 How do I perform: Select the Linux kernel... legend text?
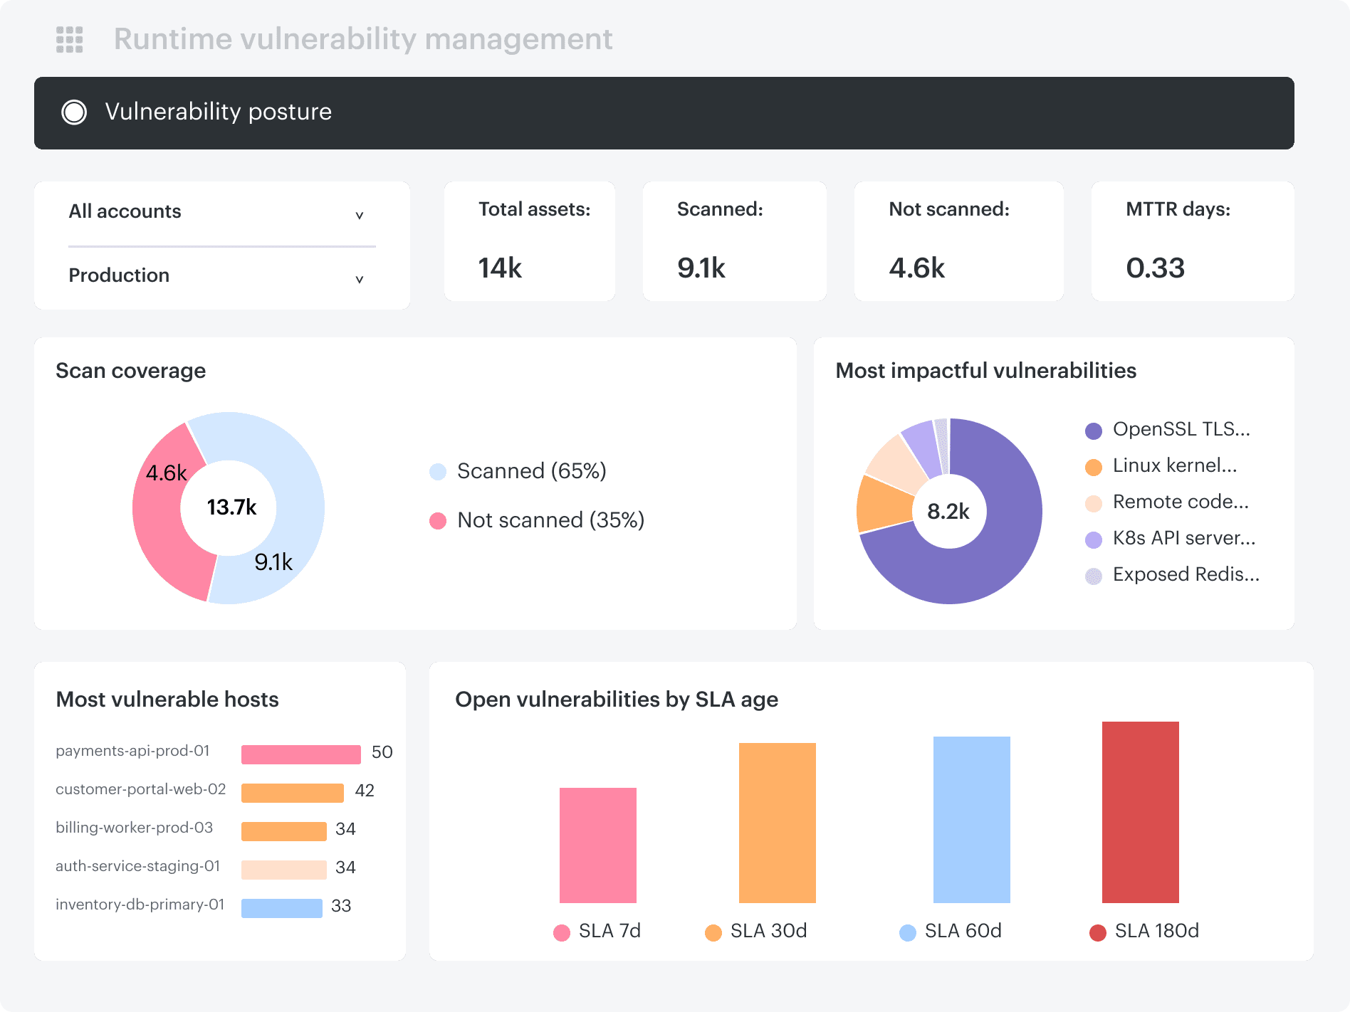point(1176,465)
